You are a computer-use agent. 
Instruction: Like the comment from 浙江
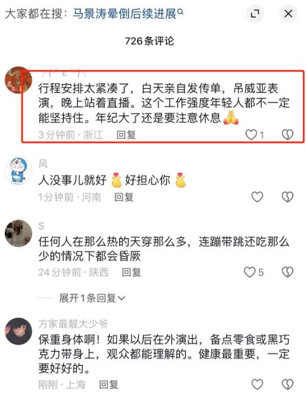coord(251,134)
